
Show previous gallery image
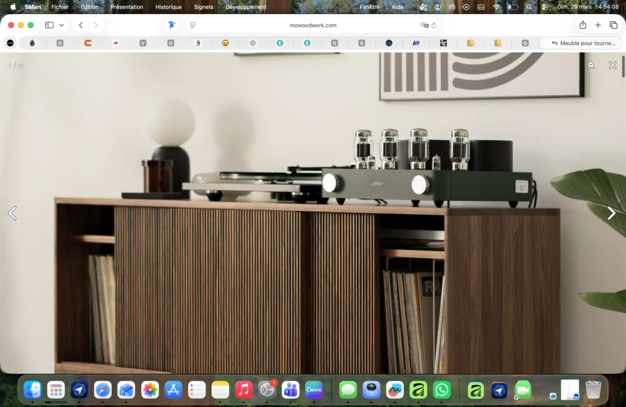[12, 213]
